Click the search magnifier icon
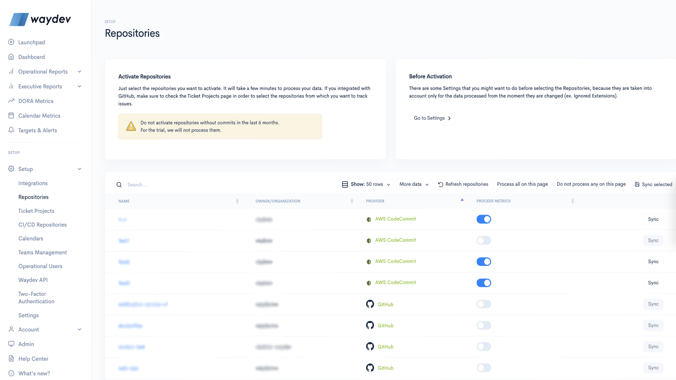This screenshot has width=676, height=380. coord(119,185)
